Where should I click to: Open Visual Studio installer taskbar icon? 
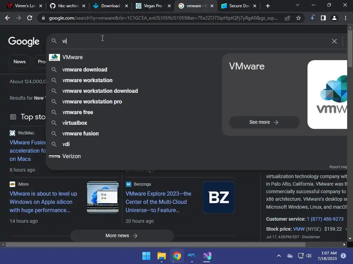(207, 256)
